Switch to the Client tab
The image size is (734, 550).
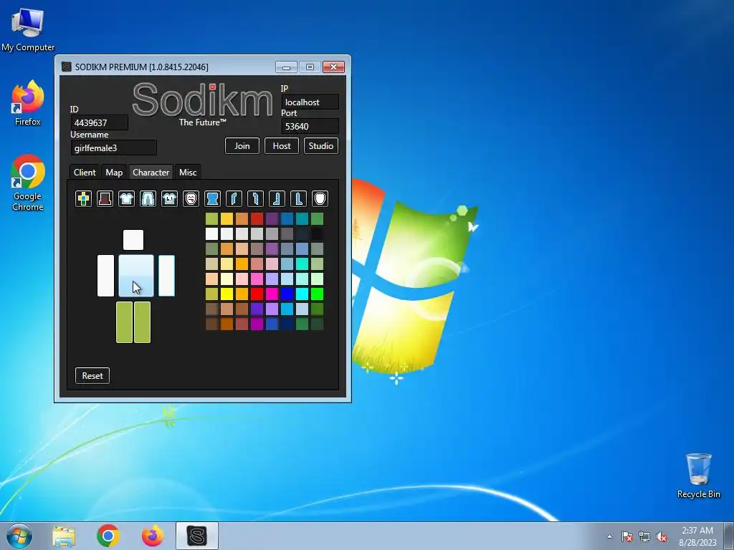85,172
